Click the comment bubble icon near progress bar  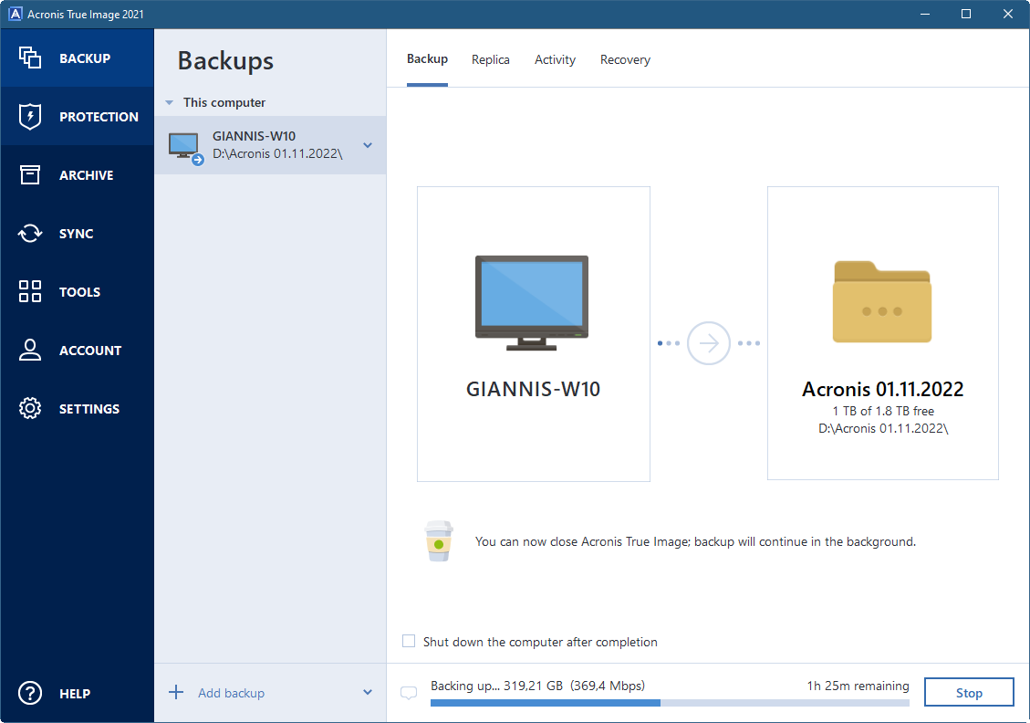click(x=409, y=693)
